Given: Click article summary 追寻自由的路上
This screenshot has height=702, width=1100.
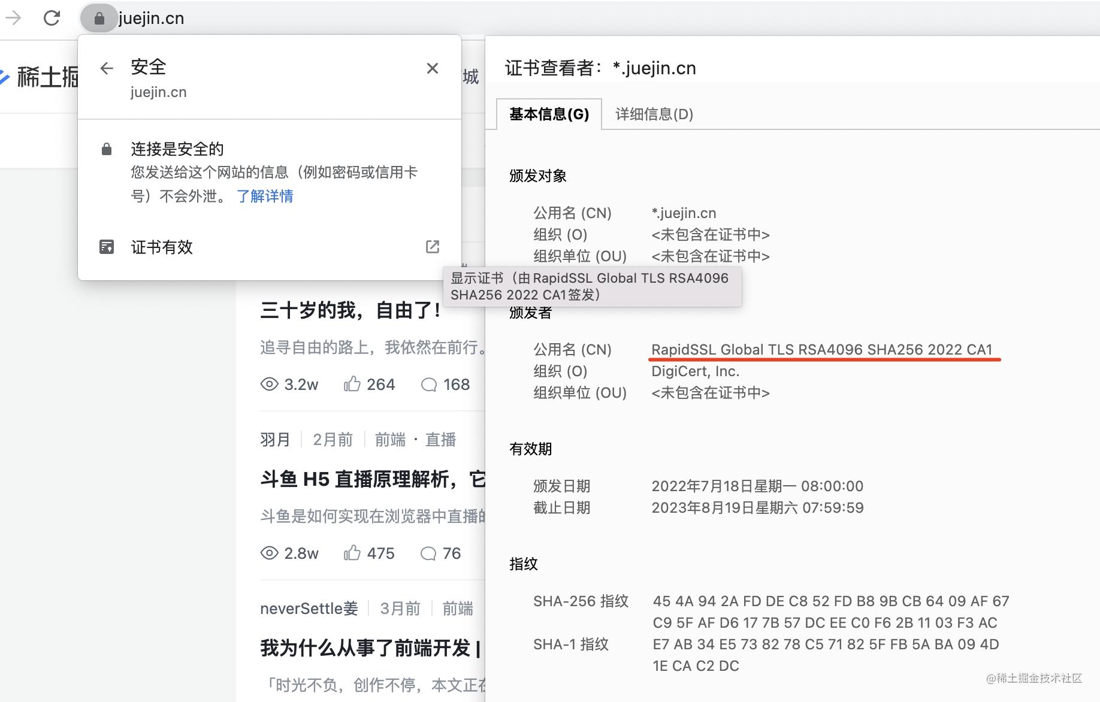Looking at the screenshot, I should pos(372,347).
